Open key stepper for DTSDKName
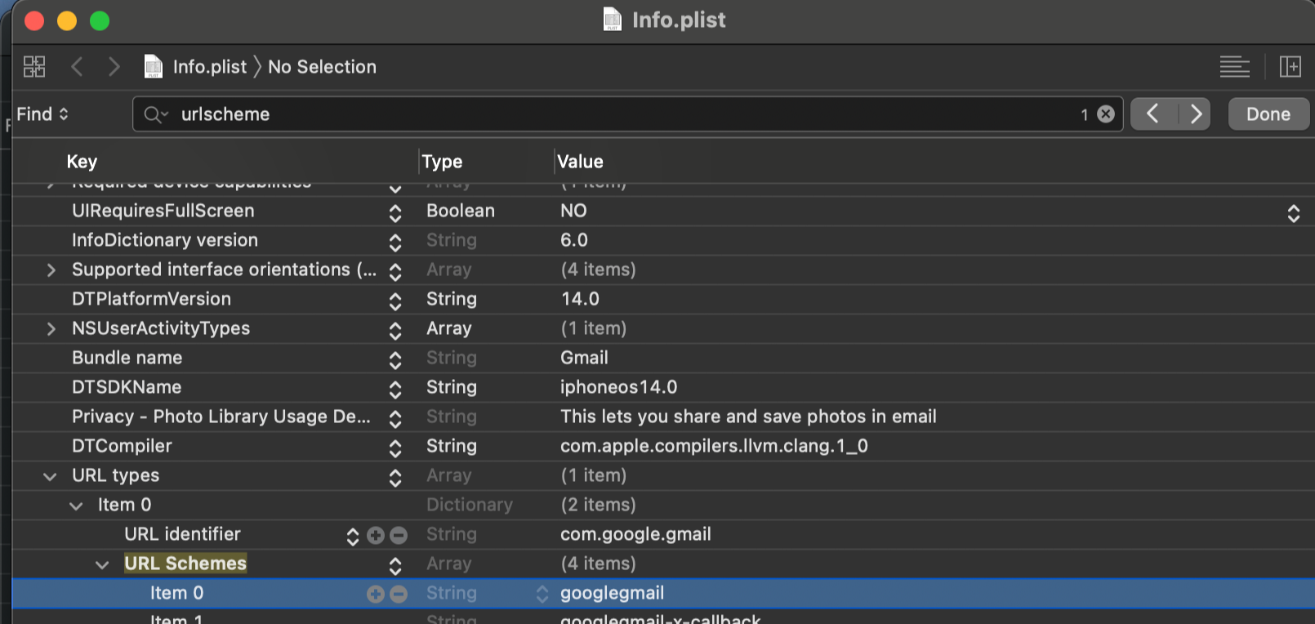Screen dimensions: 1315x624 coord(395,389)
